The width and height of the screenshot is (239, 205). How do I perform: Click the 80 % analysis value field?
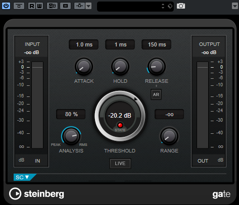[x=71, y=114]
